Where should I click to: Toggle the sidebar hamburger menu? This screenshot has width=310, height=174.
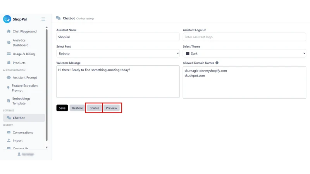[x=43, y=19]
